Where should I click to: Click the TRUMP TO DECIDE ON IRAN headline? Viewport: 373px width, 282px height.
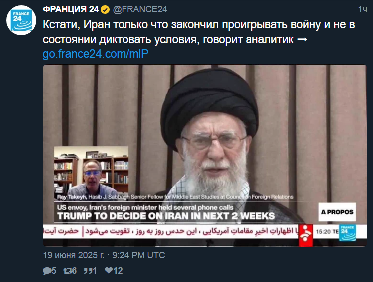point(166,216)
